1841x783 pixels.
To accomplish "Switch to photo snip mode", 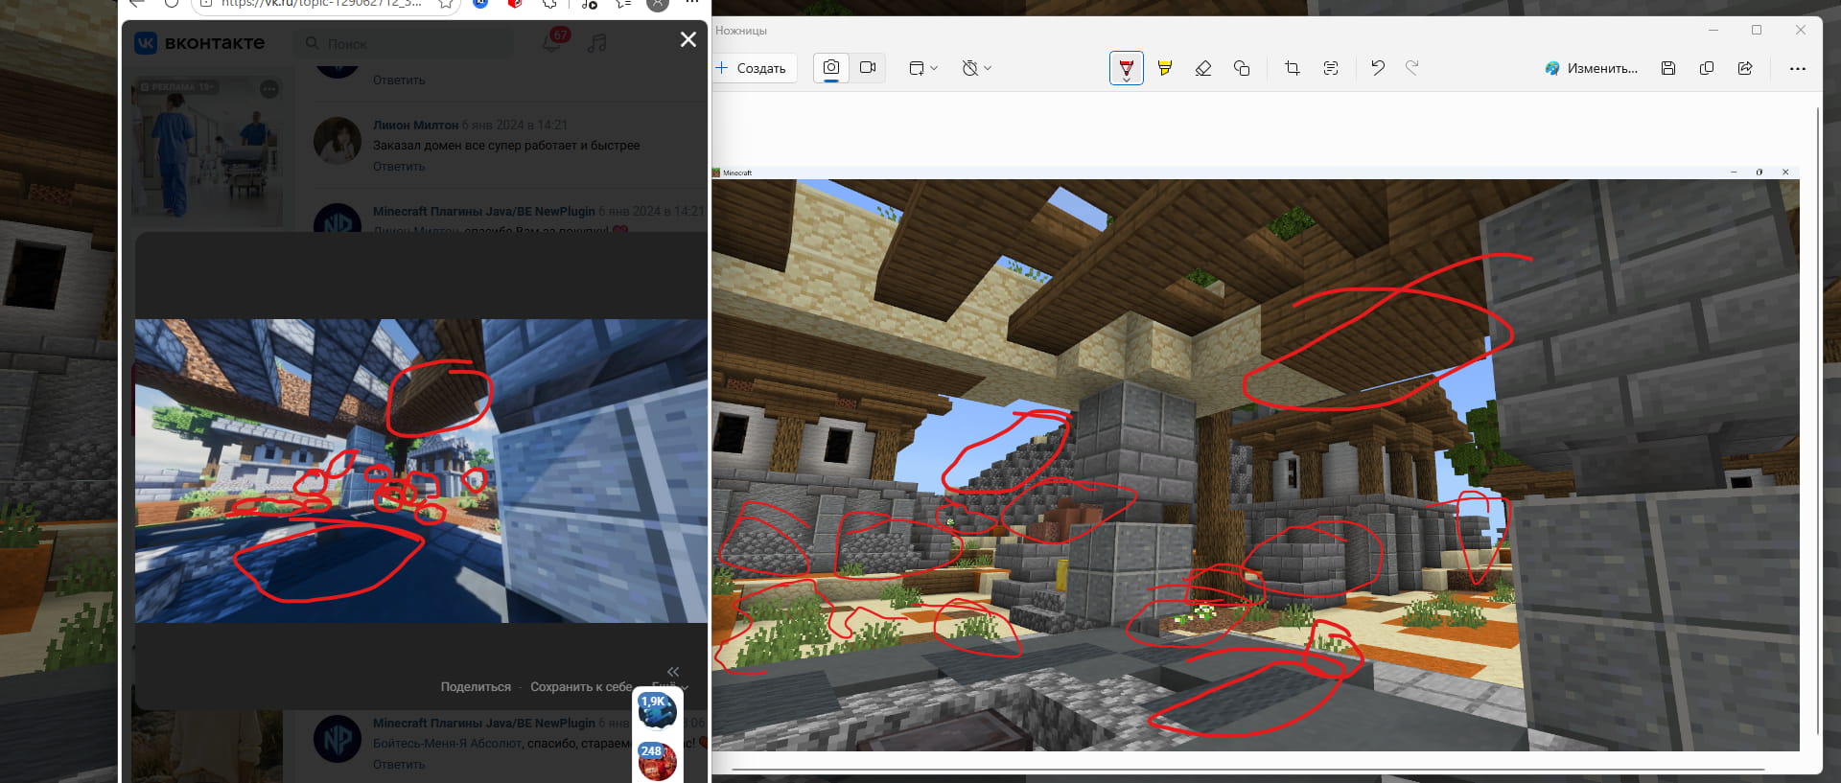I will tap(831, 68).
